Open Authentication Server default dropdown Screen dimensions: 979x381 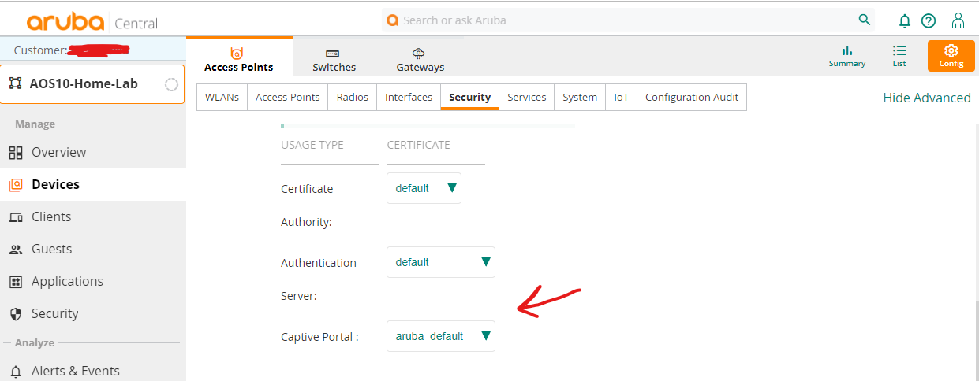pos(440,262)
